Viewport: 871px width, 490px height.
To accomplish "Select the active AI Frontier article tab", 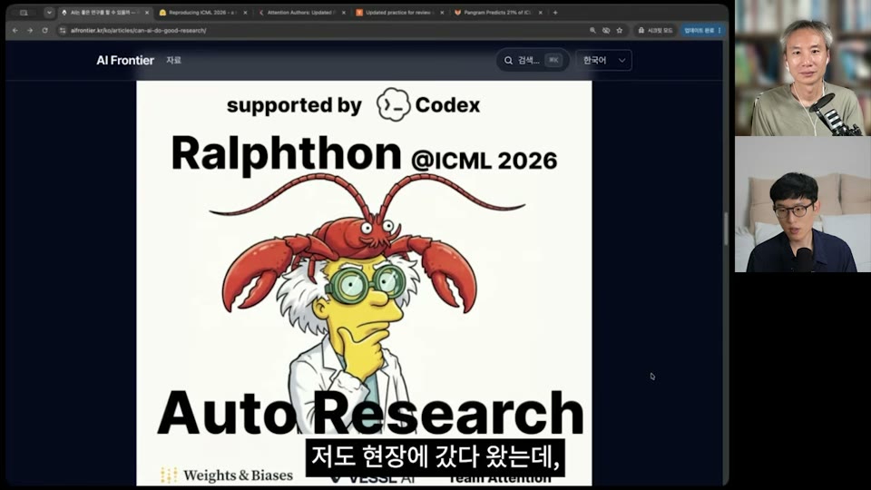I will coord(103,12).
